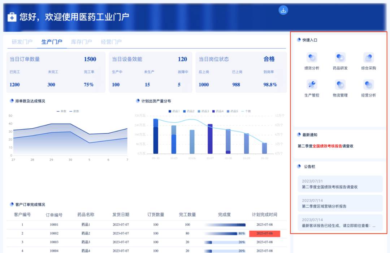Click the 100% progress bar for order 10001
390x253 pixels.
[225, 225]
